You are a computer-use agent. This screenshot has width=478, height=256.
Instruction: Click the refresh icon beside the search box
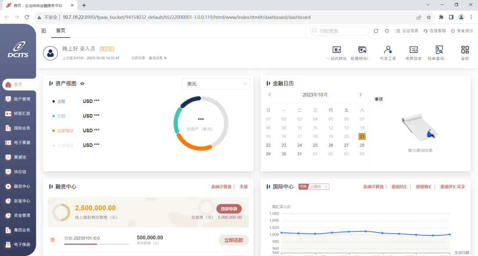376,31
